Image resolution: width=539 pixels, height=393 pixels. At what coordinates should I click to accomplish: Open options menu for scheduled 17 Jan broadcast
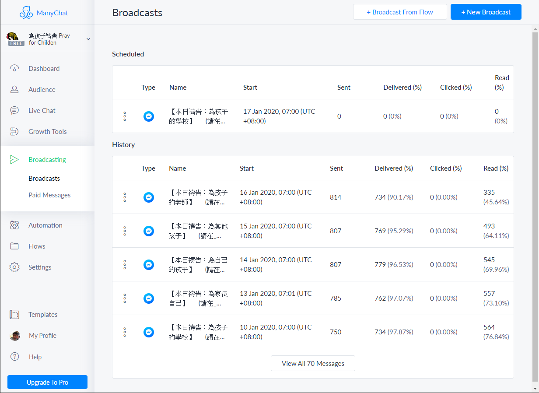pyautogui.click(x=125, y=116)
